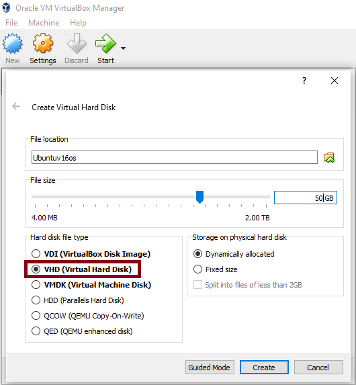Start the machine with green arrow

click(105, 44)
